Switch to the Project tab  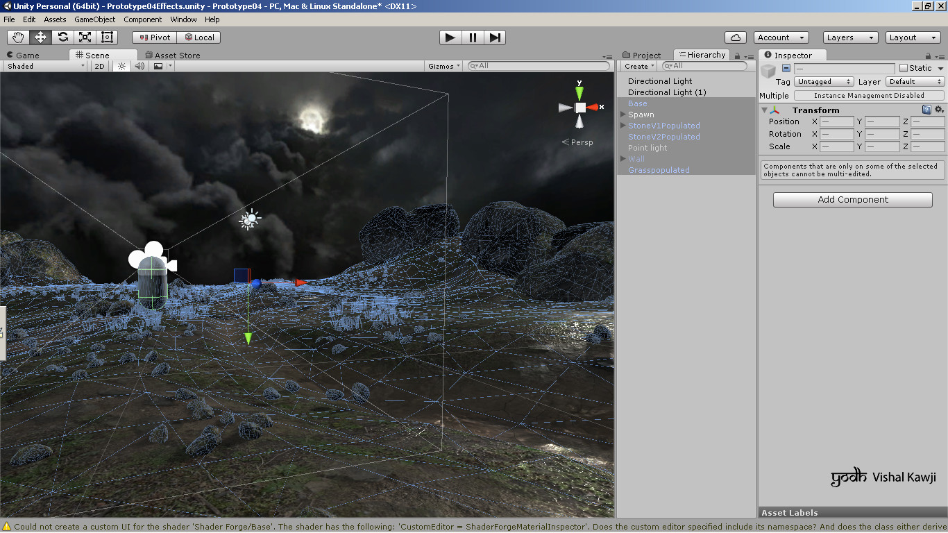[x=642, y=55]
